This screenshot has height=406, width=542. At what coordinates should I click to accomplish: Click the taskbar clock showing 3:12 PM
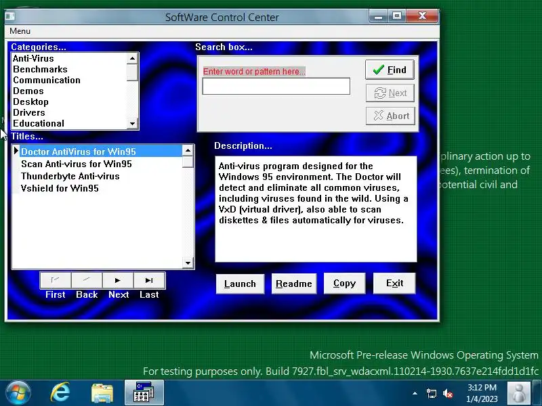482,393
